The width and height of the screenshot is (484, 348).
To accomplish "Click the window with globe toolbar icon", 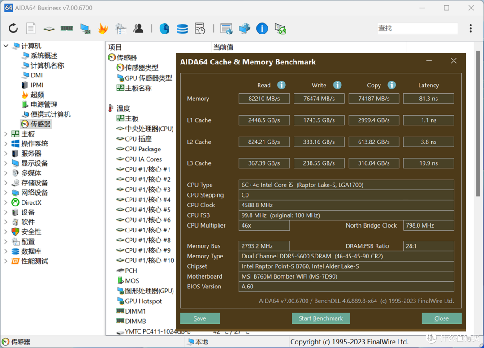I will tap(226, 29).
